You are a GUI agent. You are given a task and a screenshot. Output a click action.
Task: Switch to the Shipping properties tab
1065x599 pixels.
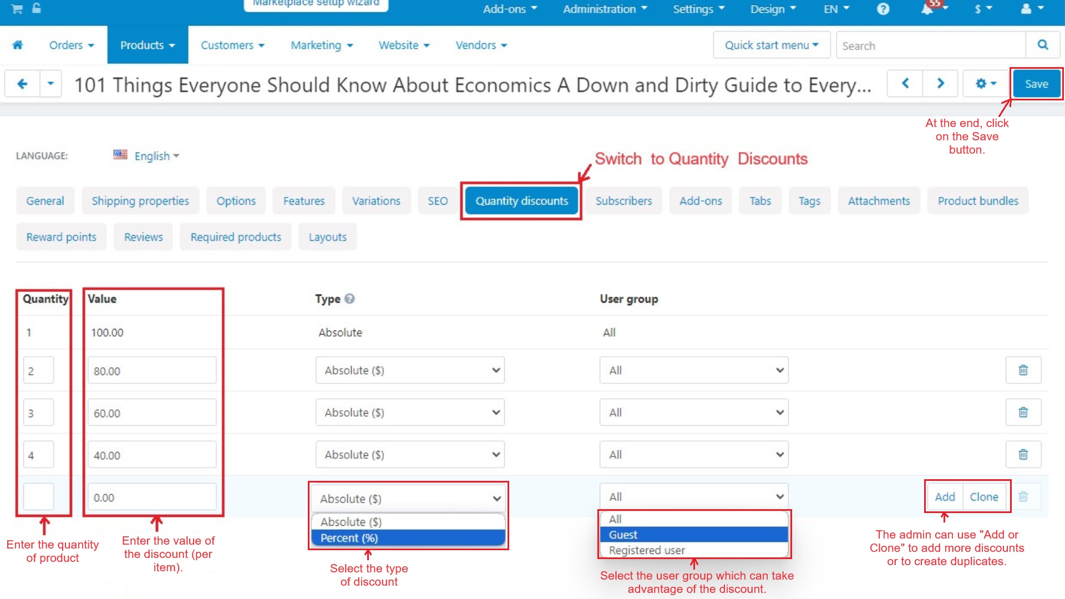(x=140, y=201)
